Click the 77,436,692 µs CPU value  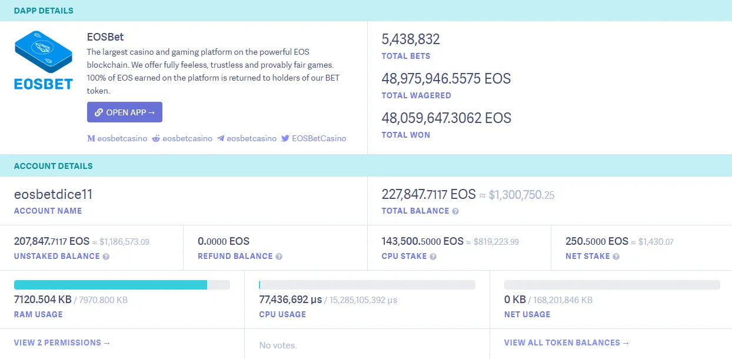291,300
